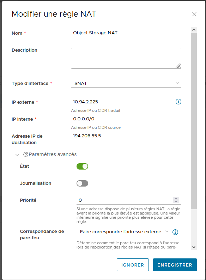Click the info icon next to IP externe
Image resolution: width=206 pixels, height=280 pixels.
pos(178,102)
